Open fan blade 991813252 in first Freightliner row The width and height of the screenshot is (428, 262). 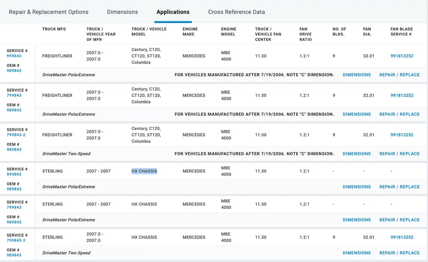(401, 56)
